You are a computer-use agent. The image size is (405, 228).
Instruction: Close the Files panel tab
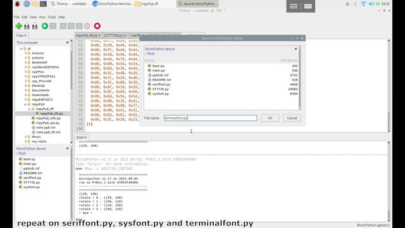point(25,35)
